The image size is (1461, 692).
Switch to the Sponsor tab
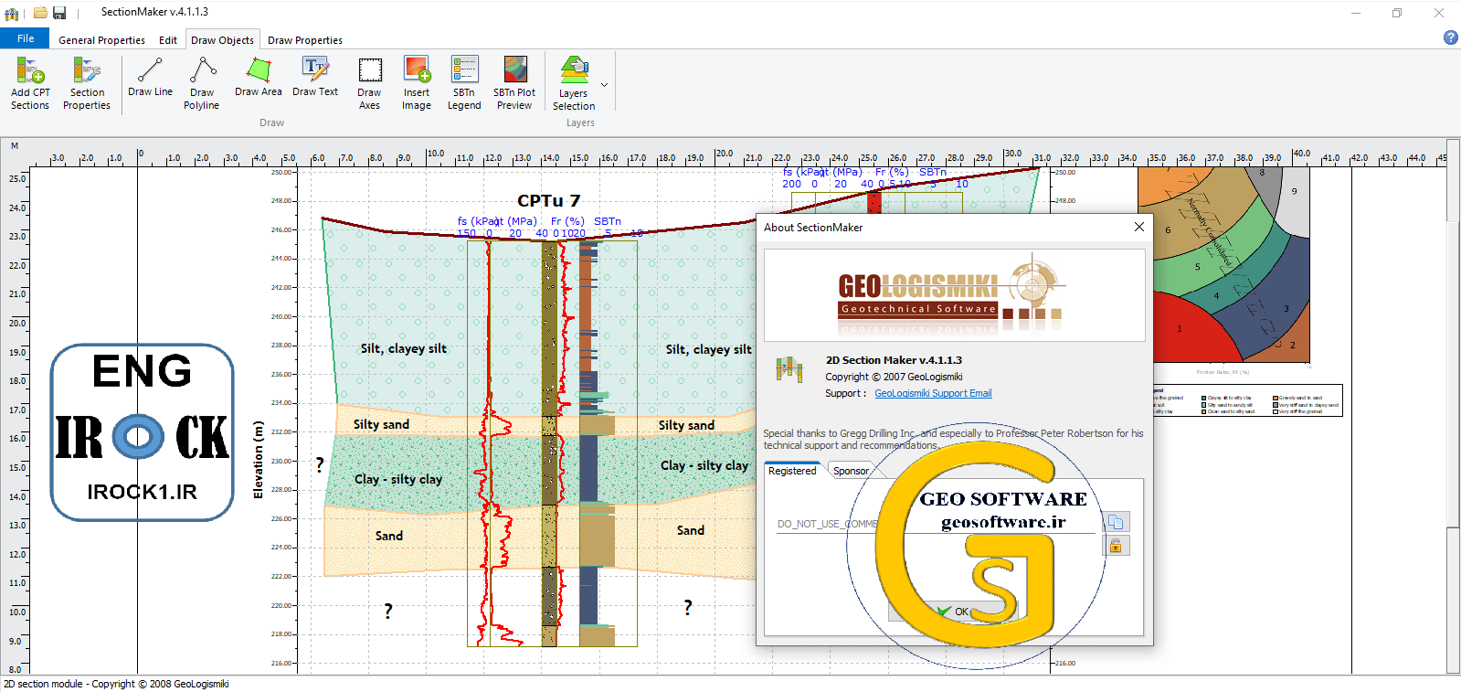[851, 471]
